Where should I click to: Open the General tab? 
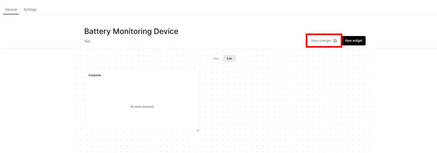(x=11, y=10)
